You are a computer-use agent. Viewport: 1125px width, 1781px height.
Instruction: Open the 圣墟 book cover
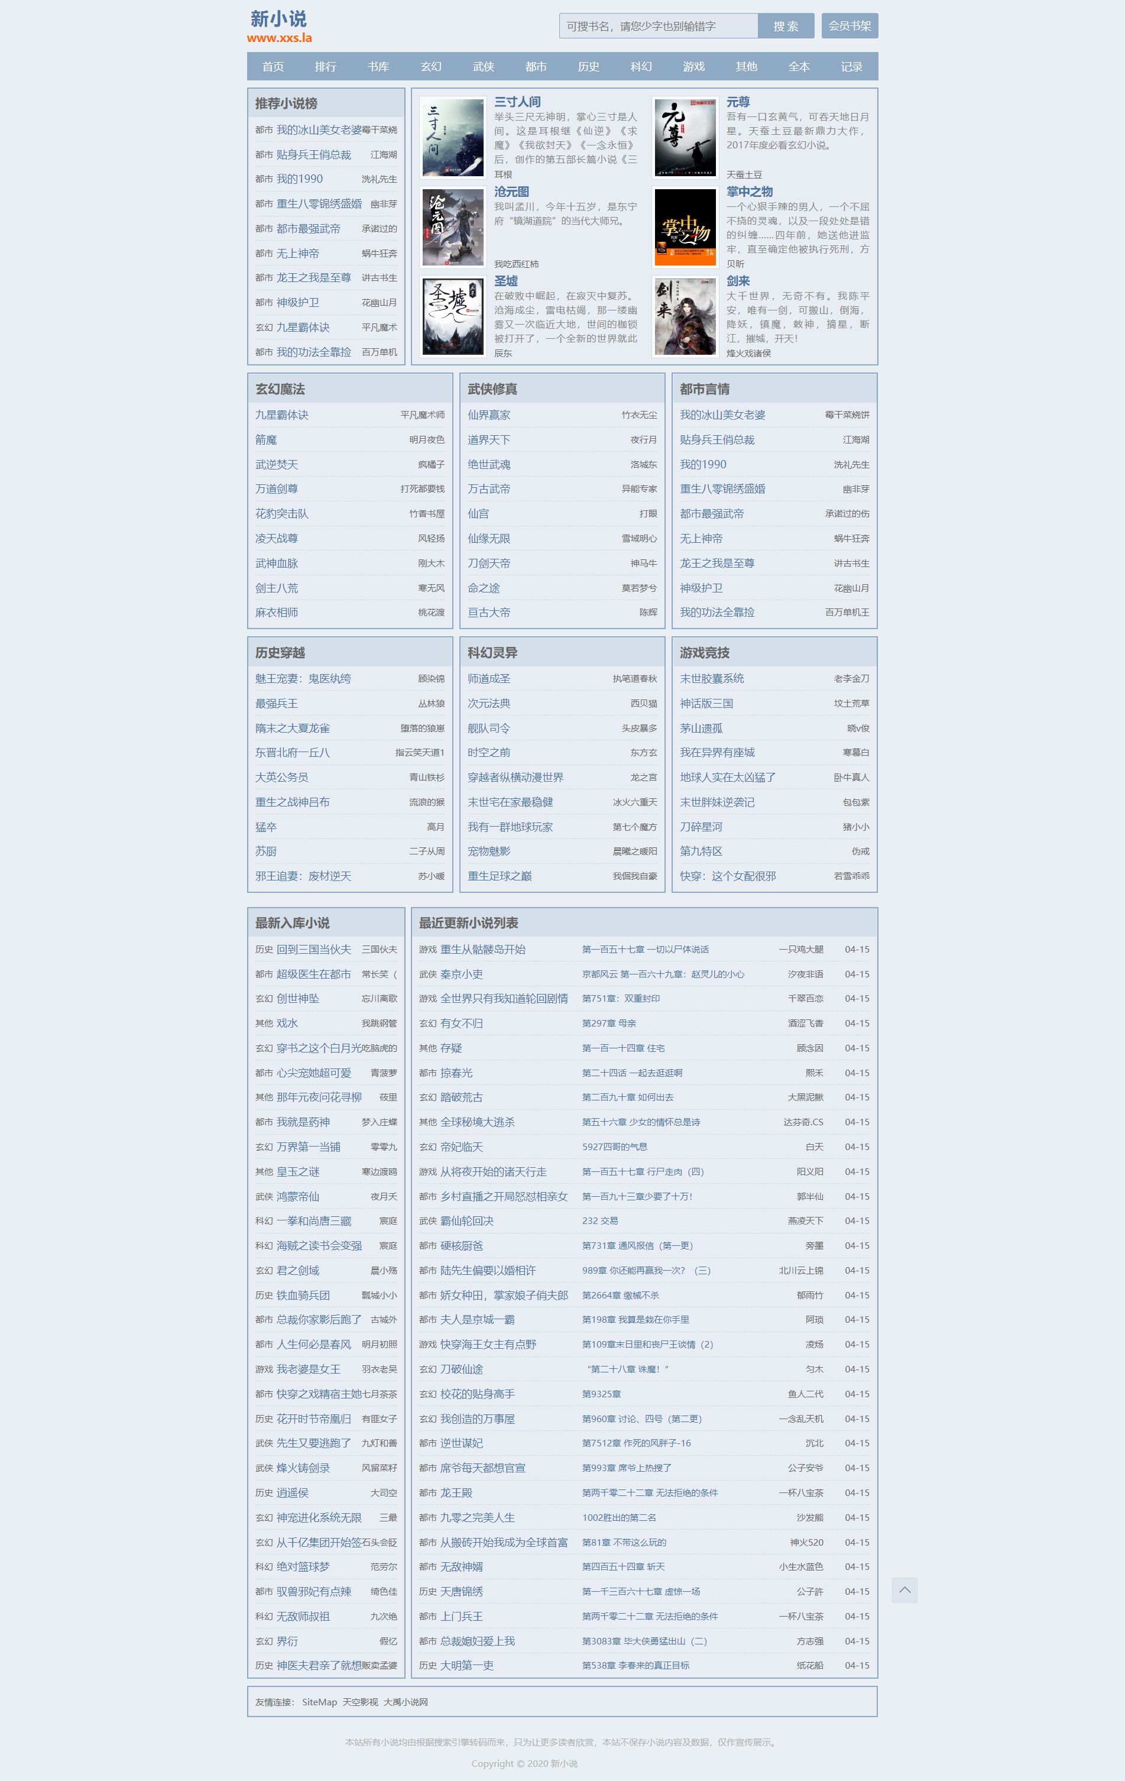(453, 316)
